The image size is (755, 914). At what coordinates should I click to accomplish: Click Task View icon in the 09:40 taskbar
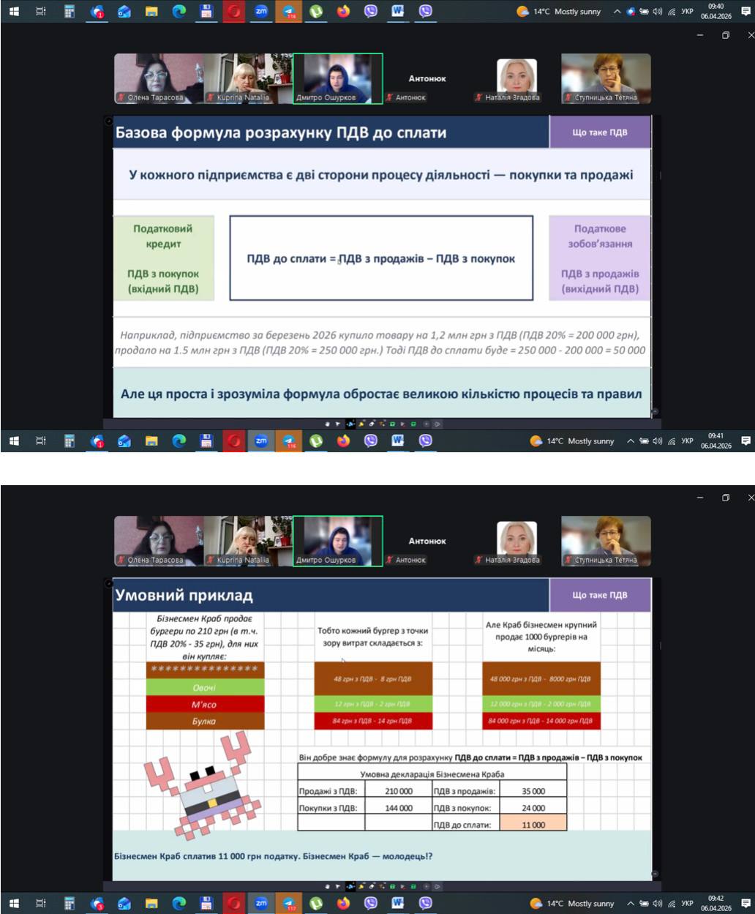coord(41,12)
